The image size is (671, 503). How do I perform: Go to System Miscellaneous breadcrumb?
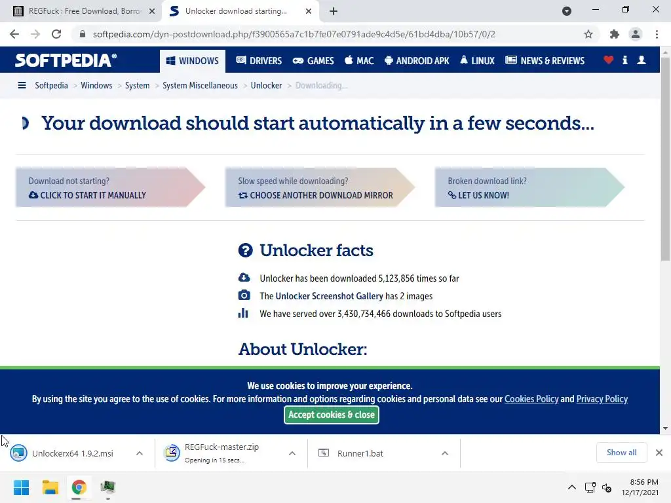pyautogui.click(x=200, y=86)
